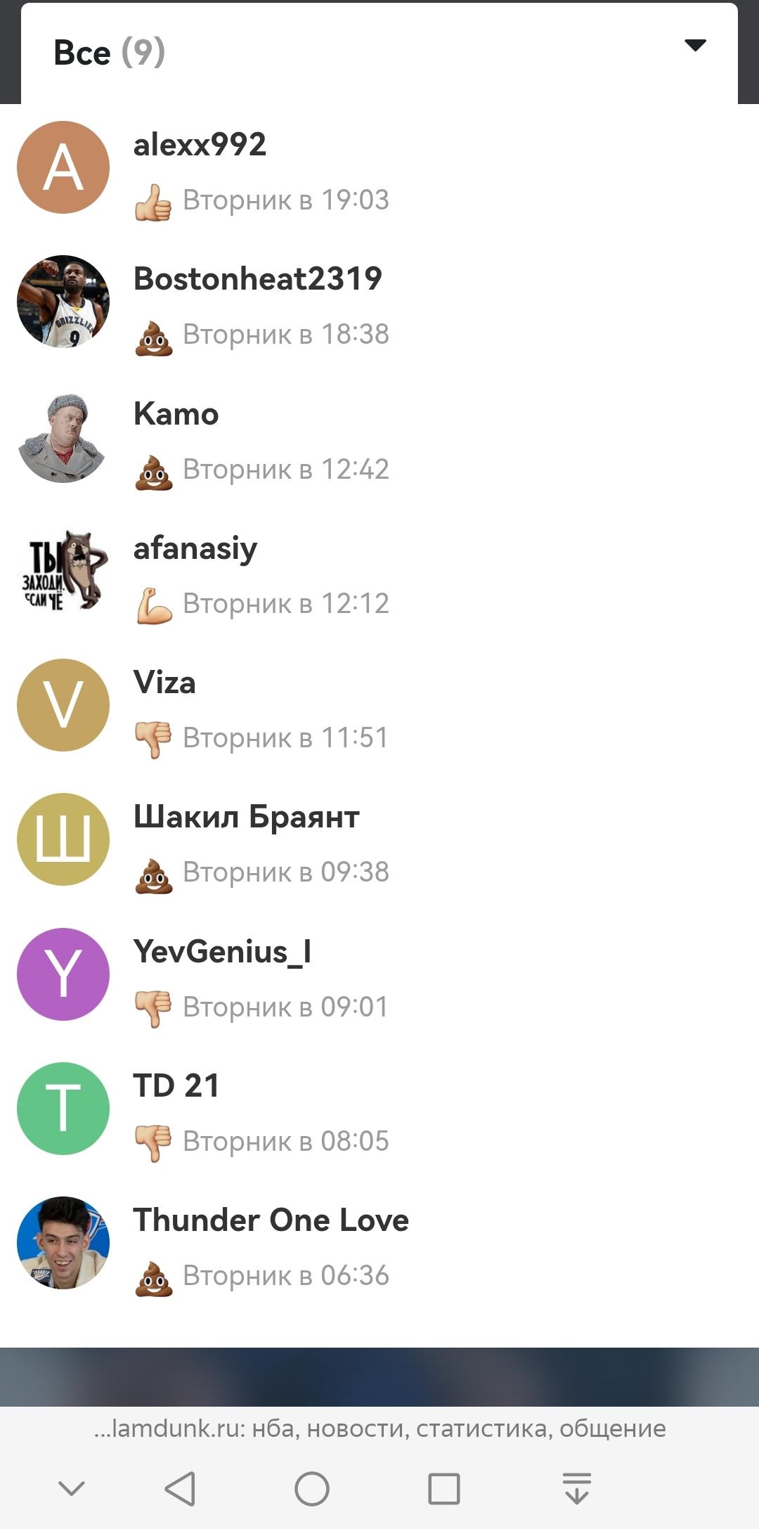The width and height of the screenshot is (759, 1529).
Task: Open Kamo's avatar with fur hat
Action: click(x=63, y=437)
